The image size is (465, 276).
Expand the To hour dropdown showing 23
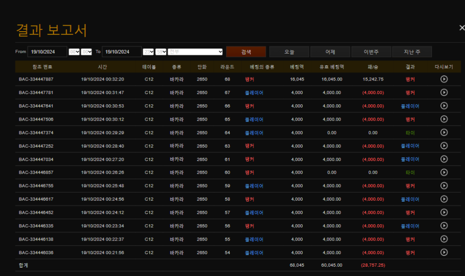pyautogui.click(x=148, y=52)
